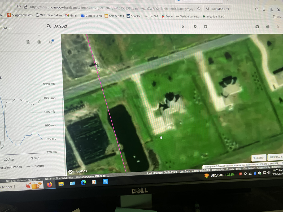This screenshot has height=212, width=283.
Task: Open the Contact Us footer link
Action: [218, 170]
